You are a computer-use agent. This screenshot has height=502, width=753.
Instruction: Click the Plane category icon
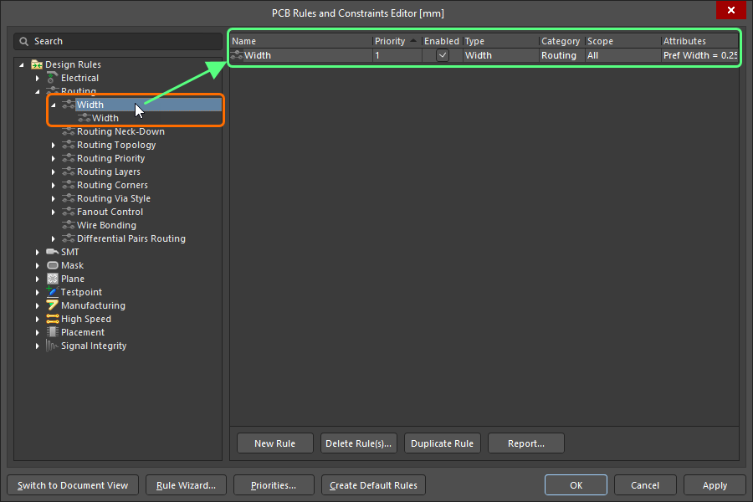pyautogui.click(x=53, y=279)
